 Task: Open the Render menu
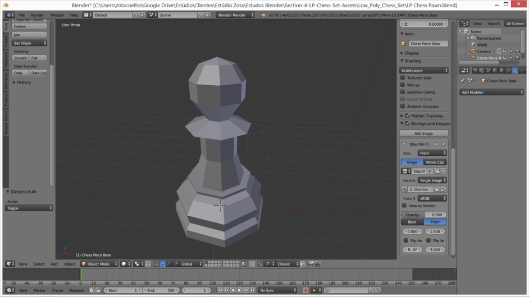(x=37, y=15)
